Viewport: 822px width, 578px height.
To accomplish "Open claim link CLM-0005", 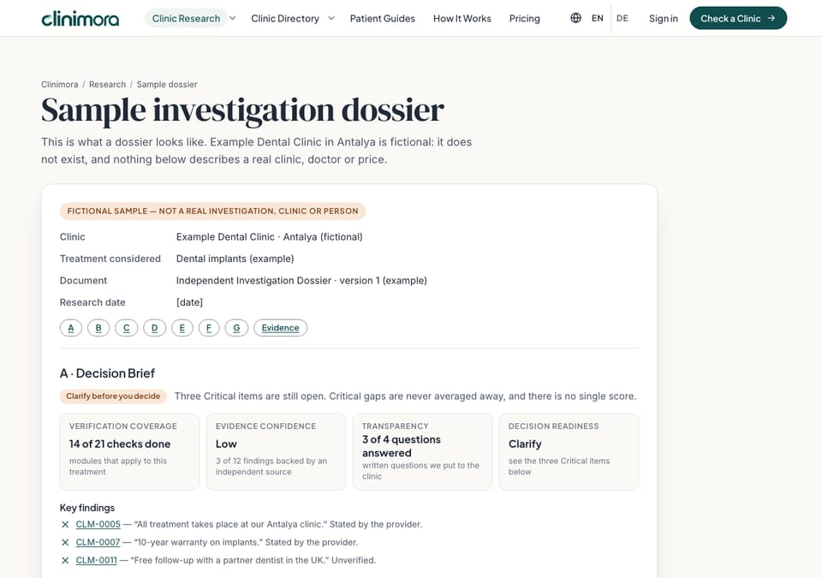I will [x=98, y=525].
